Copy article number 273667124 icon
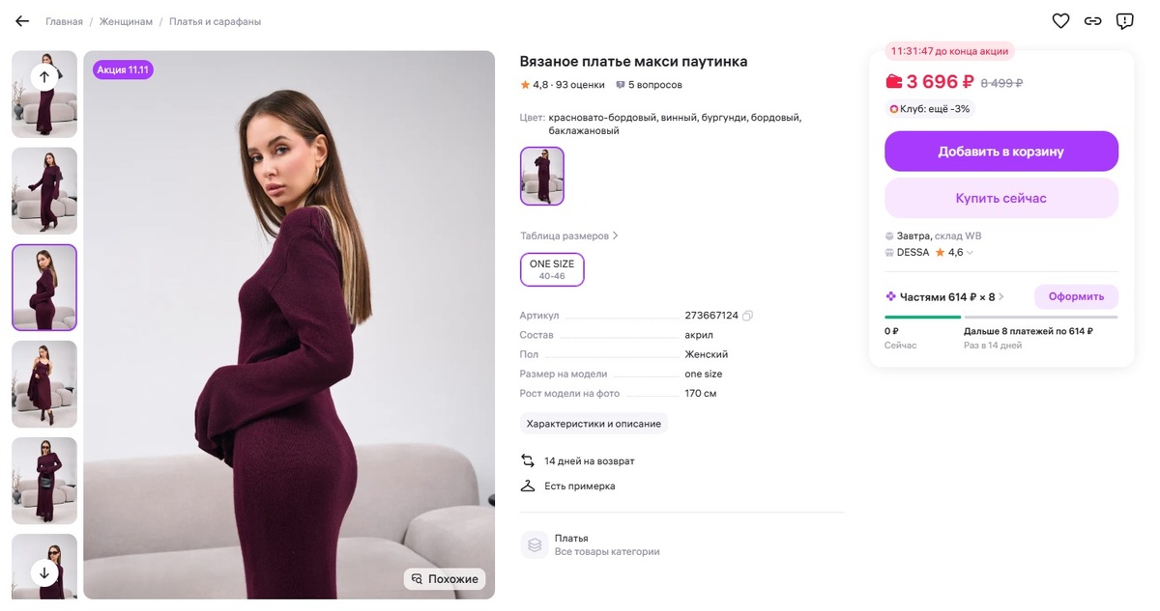 748,316
